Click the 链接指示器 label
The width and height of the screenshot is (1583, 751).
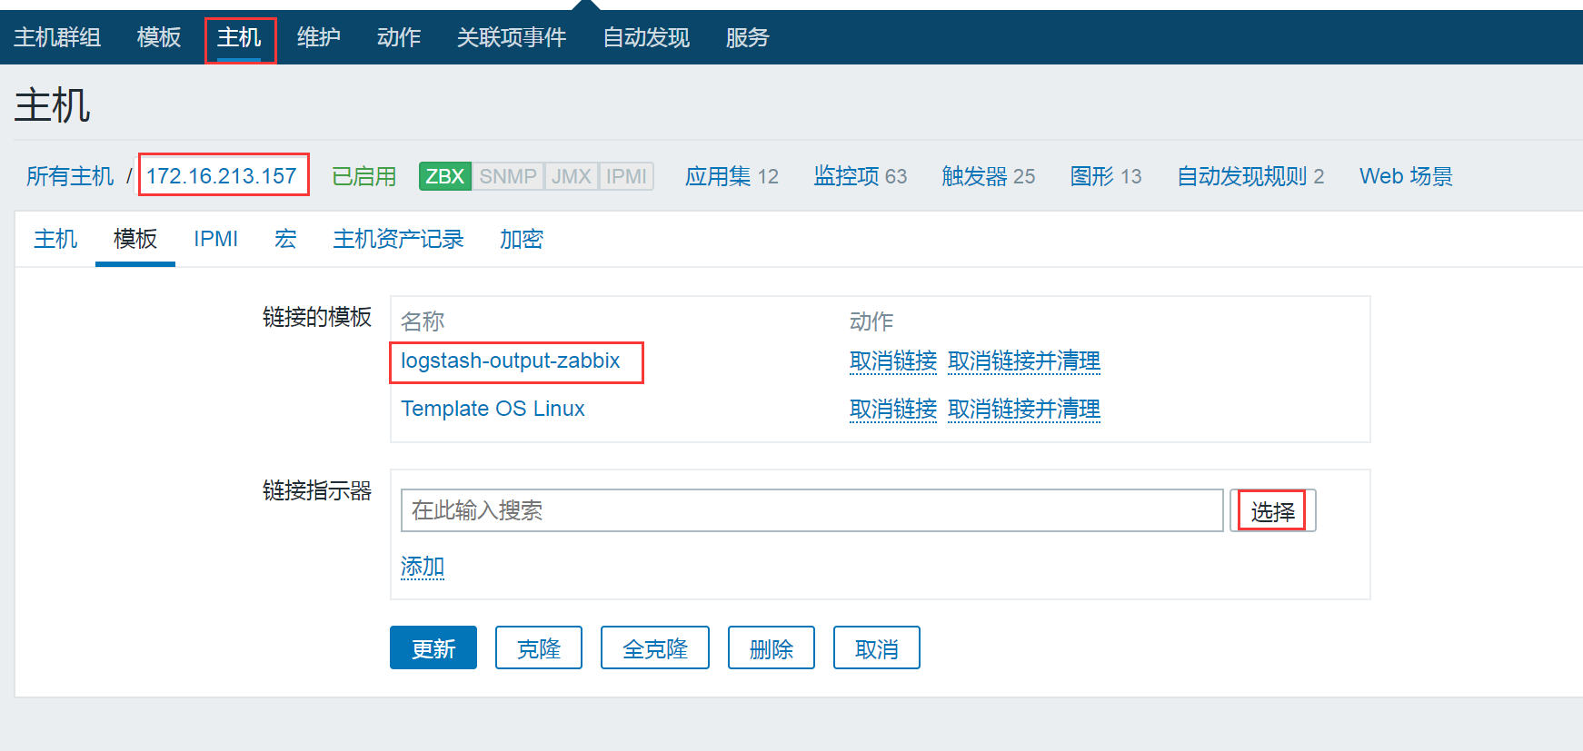317,491
